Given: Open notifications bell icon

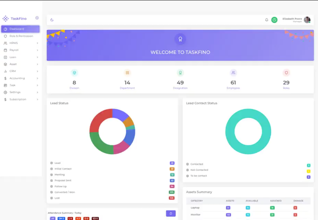Looking at the screenshot, I should pos(267,20).
